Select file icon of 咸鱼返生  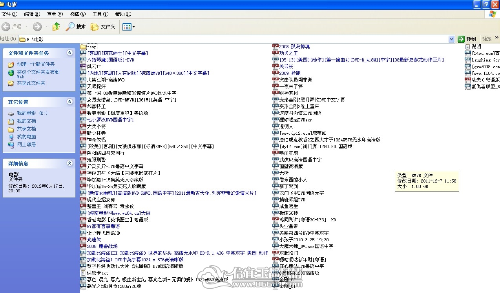click(276, 206)
